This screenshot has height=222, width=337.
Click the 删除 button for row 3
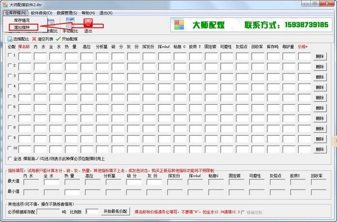point(320,77)
